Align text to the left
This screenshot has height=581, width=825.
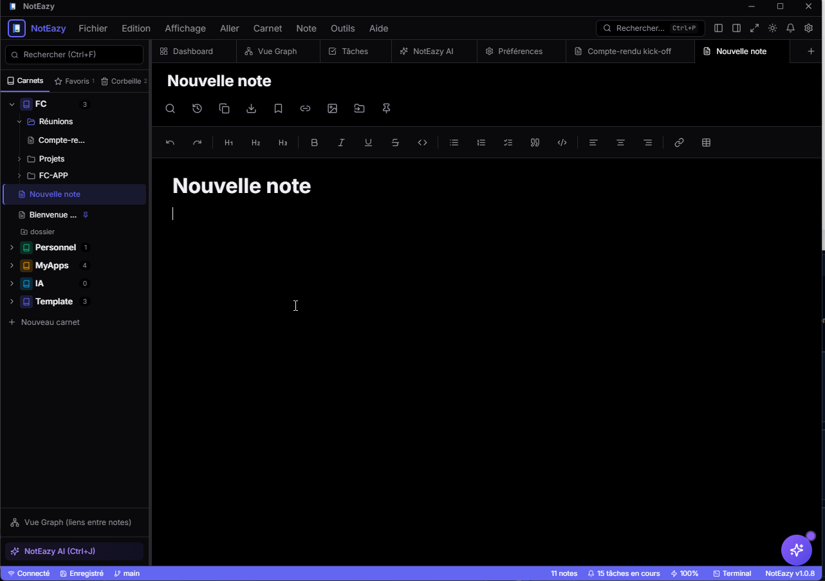tap(593, 143)
